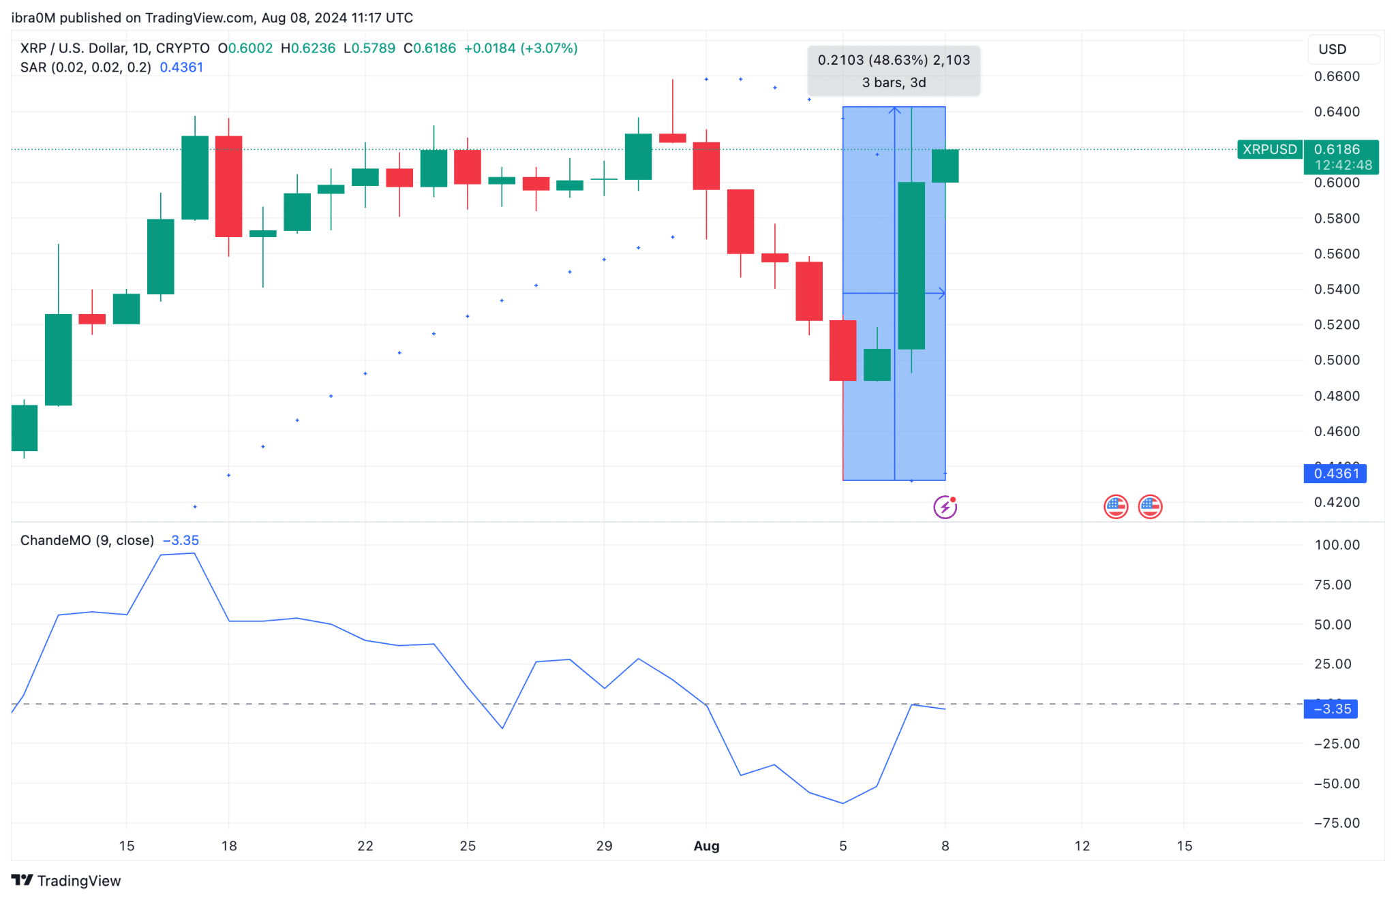Click the date 29 on time axis
Image resolution: width=1396 pixels, height=900 pixels.
point(604,845)
